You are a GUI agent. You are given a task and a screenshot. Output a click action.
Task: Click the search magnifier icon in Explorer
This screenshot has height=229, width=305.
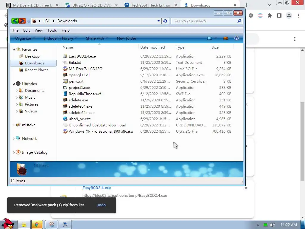click(x=239, y=21)
